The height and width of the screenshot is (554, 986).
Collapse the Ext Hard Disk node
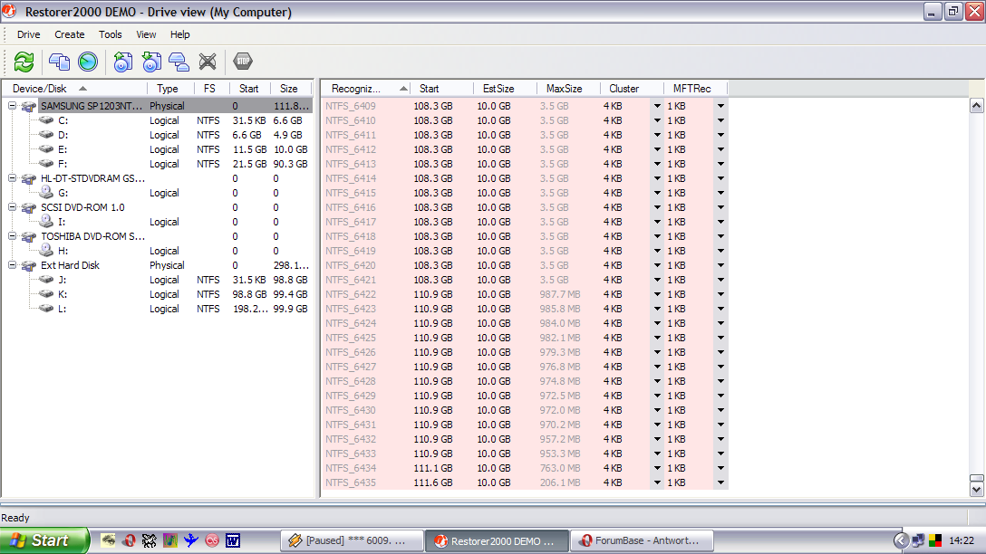(x=12, y=265)
